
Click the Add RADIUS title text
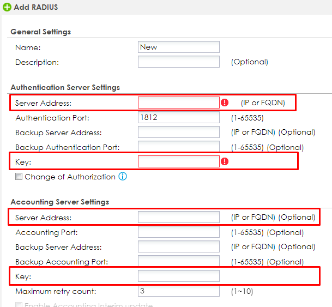point(36,7)
